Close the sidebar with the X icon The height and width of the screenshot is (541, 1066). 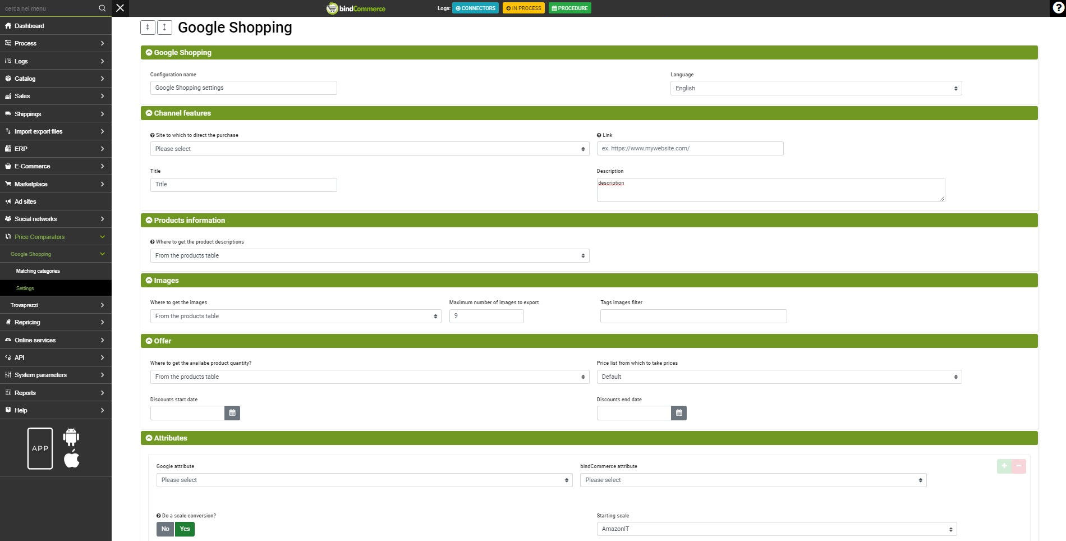[x=120, y=8]
